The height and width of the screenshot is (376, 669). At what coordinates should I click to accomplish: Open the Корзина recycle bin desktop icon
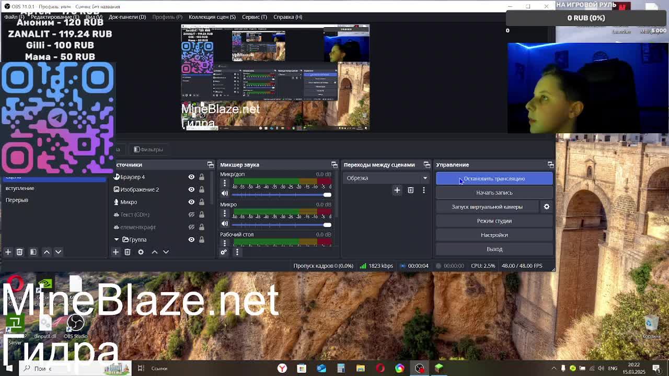pos(651,327)
